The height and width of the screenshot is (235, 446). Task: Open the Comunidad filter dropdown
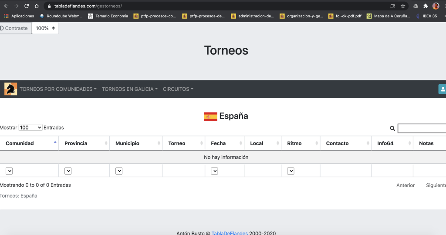(9, 171)
